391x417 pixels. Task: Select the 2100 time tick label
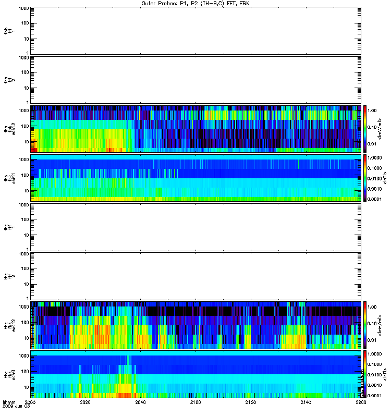coord(195,402)
